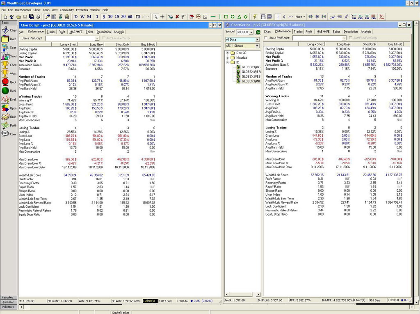Select the rectangle drawing tool
Viewport: 420px width, 314px height.
[x=226, y=17]
